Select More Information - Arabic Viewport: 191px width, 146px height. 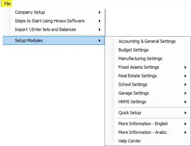[x=148, y=132]
